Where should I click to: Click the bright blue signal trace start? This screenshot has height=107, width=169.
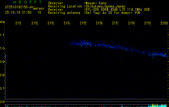point(70,42)
